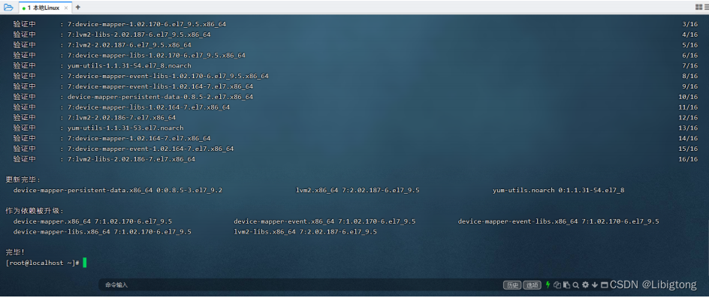Select lvm2-libs.x86_64 7:2.02.187-6.el7_9.5 entry
This screenshot has width=709, height=298.
(x=305, y=232)
